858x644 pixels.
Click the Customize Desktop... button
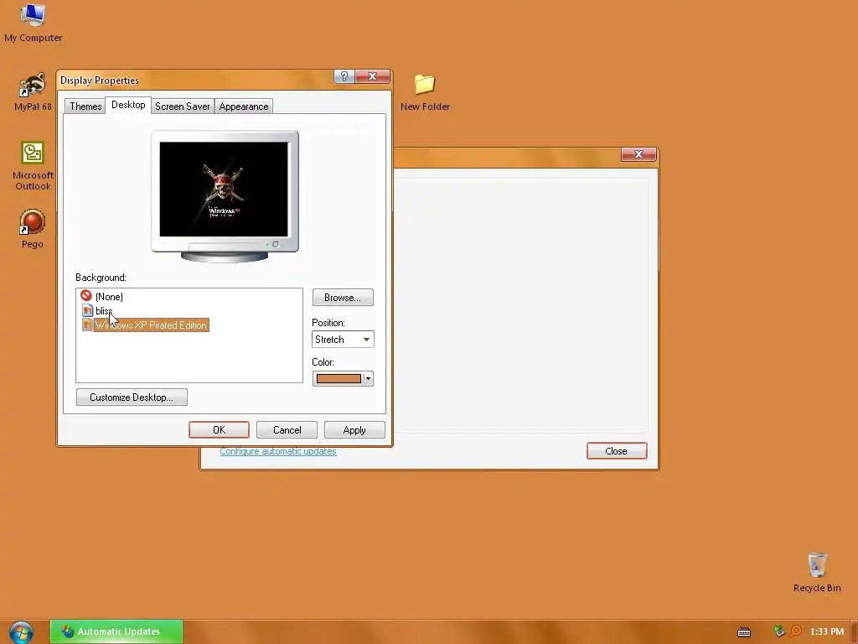(x=132, y=397)
